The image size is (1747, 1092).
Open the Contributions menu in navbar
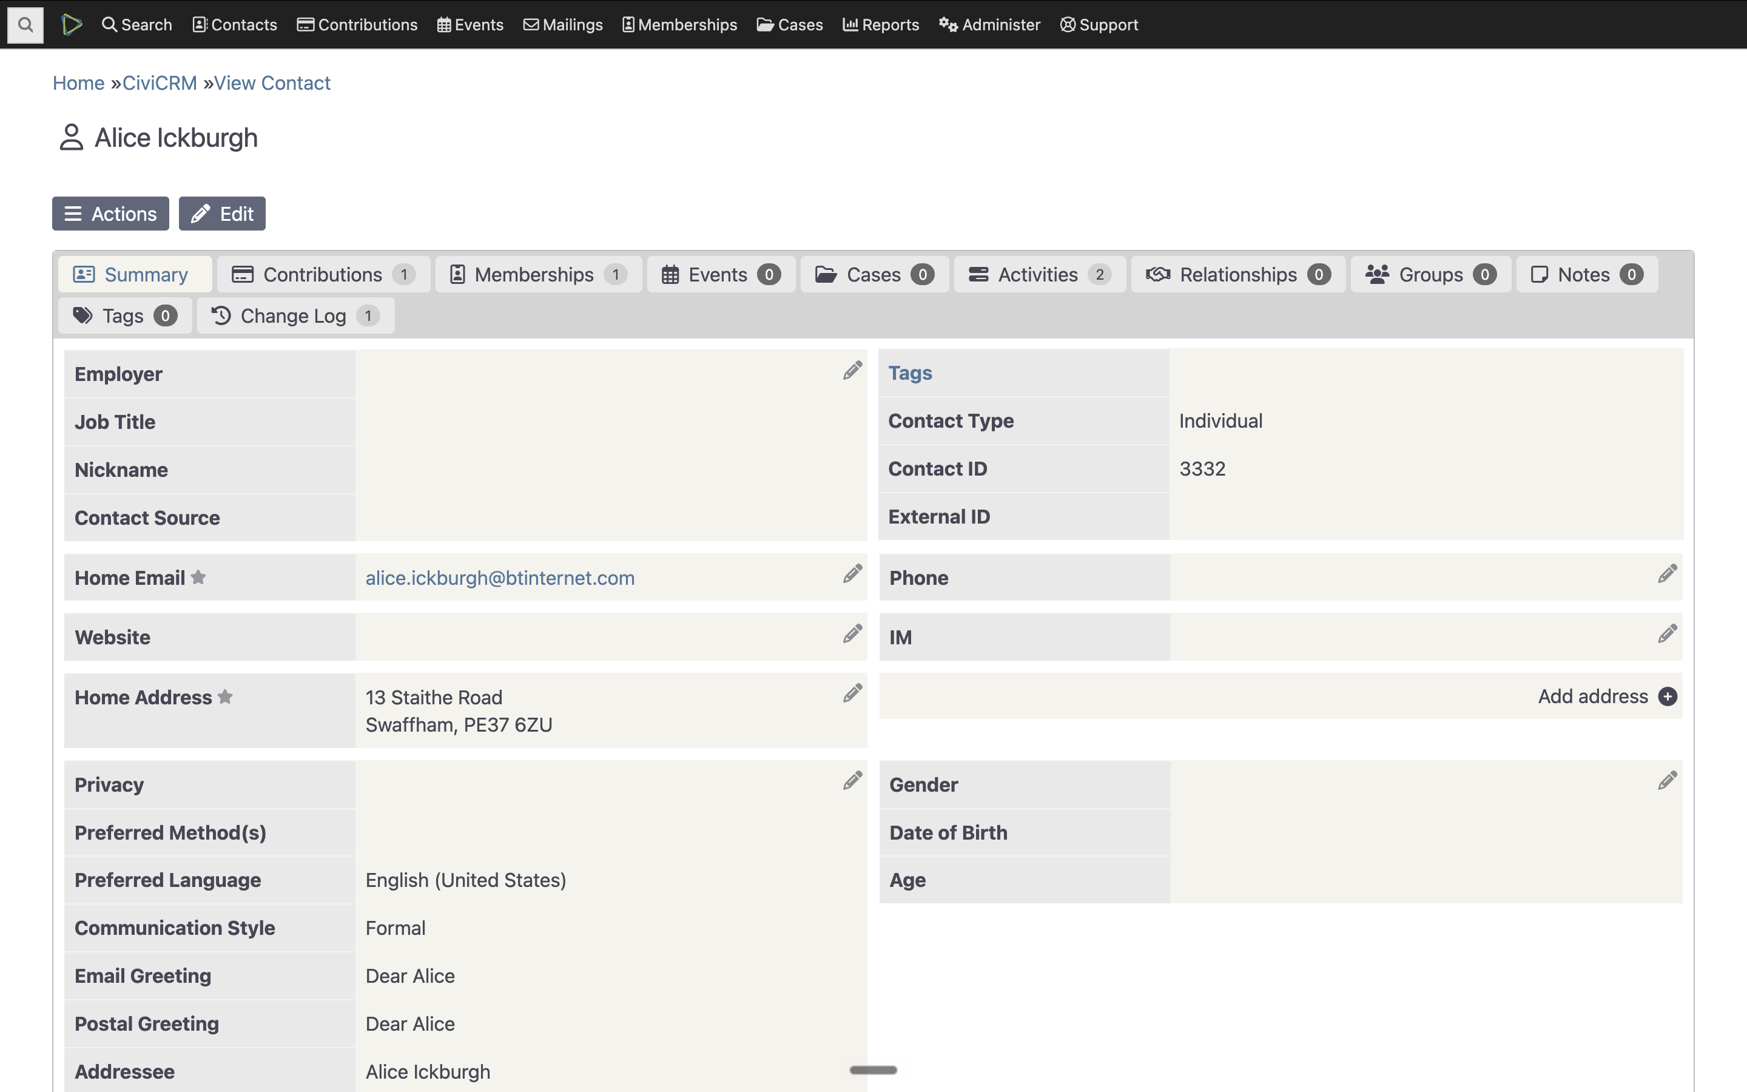coord(357,24)
